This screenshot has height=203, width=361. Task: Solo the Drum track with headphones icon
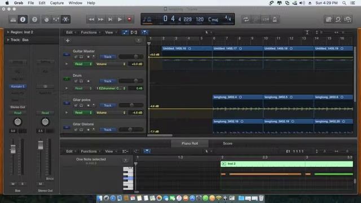click(x=81, y=81)
